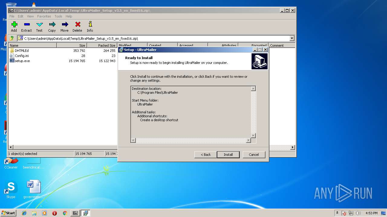This screenshot has width=387, height=217.
Task: Click the left arrow of the summary box's horizontal scrollbar
Action: pos(133,140)
